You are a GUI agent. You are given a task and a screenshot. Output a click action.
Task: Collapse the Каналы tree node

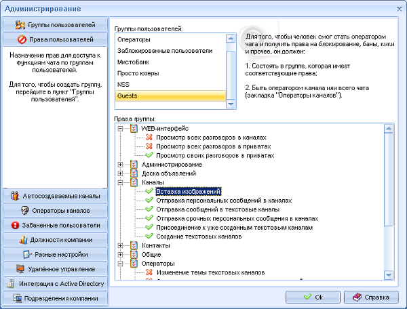coord(121,182)
